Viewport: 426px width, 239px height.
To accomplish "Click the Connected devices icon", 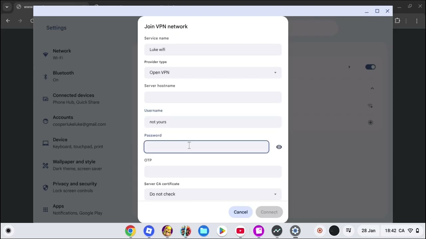I will (46, 99).
